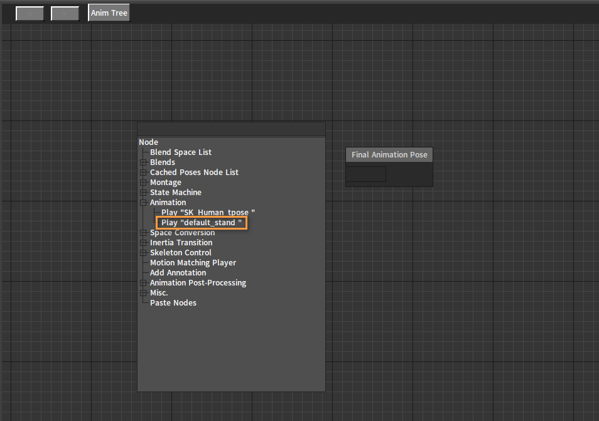Image resolution: width=599 pixels, height=421 pixels.
Task: Click the State Machine label
Action: pos(176,193)
